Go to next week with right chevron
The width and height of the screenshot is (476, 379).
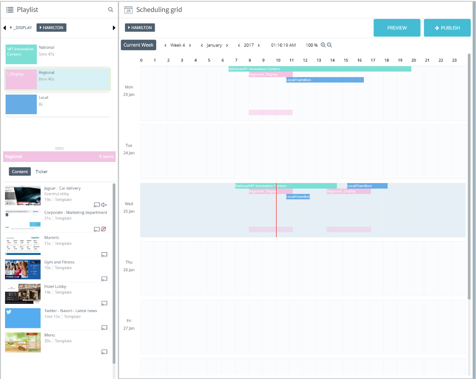click(190, 45)
